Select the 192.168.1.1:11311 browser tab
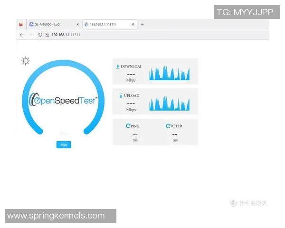This screenshot has width=285, height=228. (x=107, y=24)
